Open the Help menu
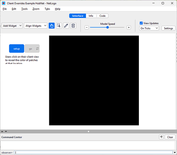 tap(58, 9)
